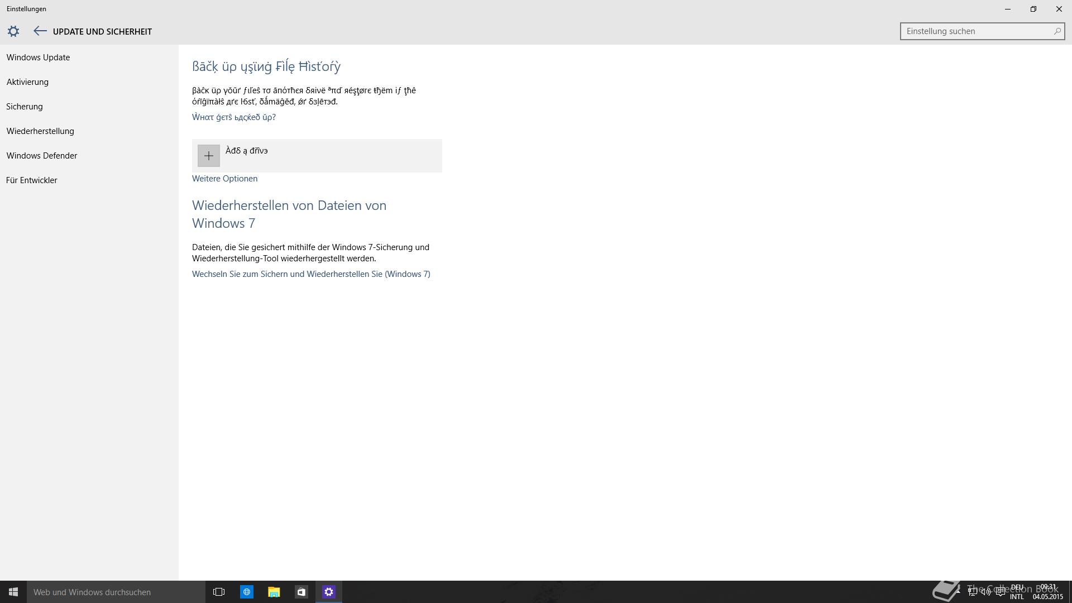Minimize the Einstellungen window
This screenshot has height=603, width=1072.
1008,9
